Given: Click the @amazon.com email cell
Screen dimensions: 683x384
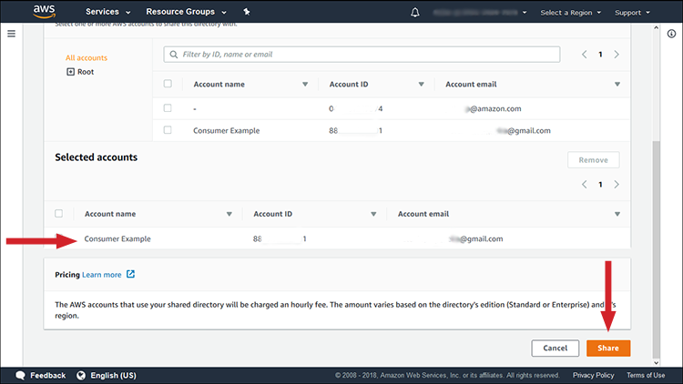Looking at the screenshot, I should (x=493, y=109).
